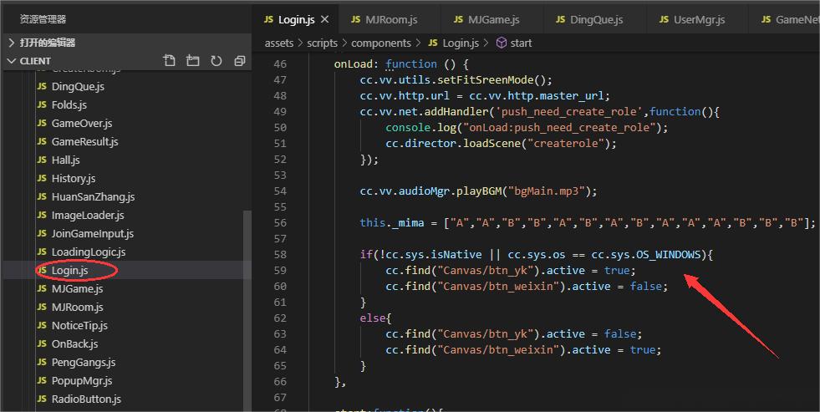This screenshot has width=820, height=412.
Task: Click the 'true' value on line 59
Action: click(617, 270)
